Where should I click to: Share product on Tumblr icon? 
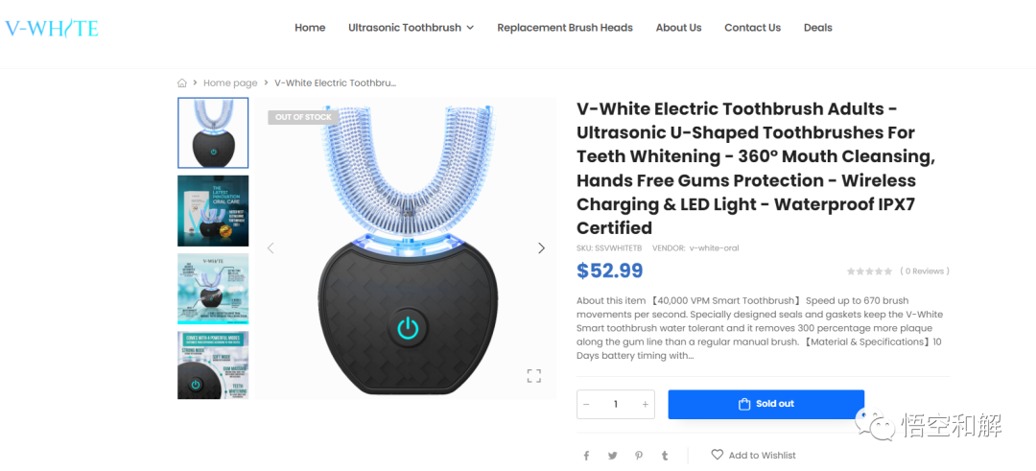tap(665, 456)
